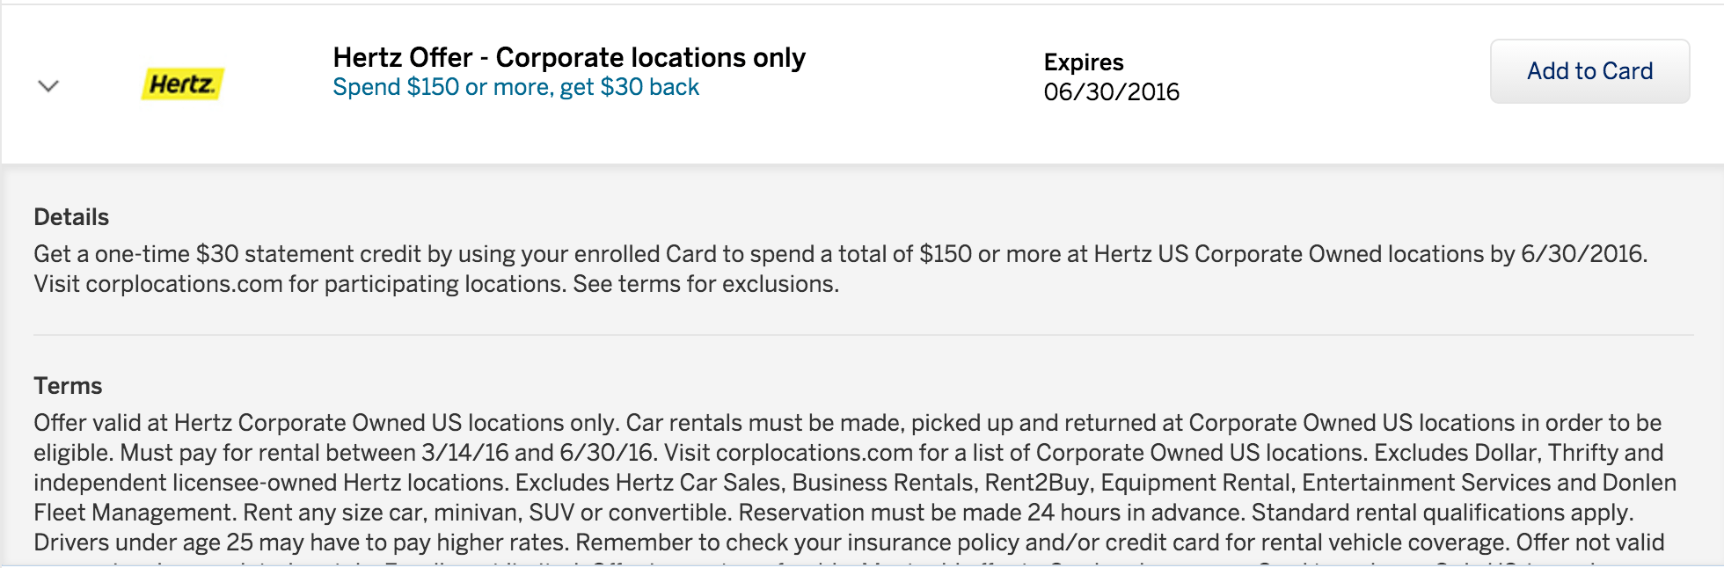Click the 06/30/2016 expiration date

[1112, 91]
